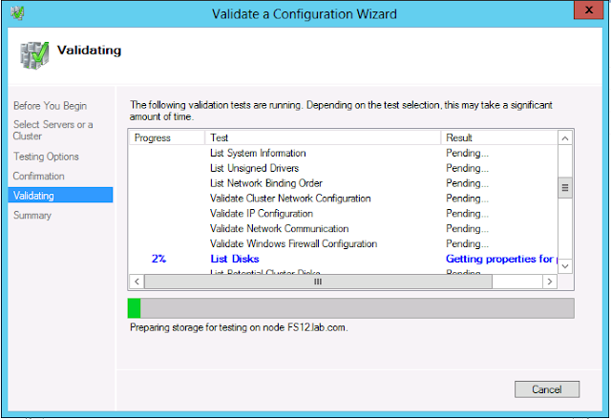Click Pending result for Validate Network Communication

467,229
